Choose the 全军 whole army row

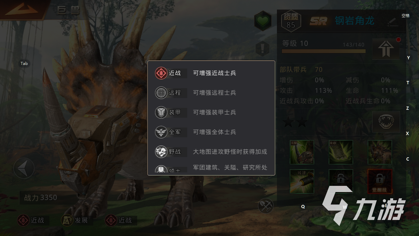tap(211, 132)
